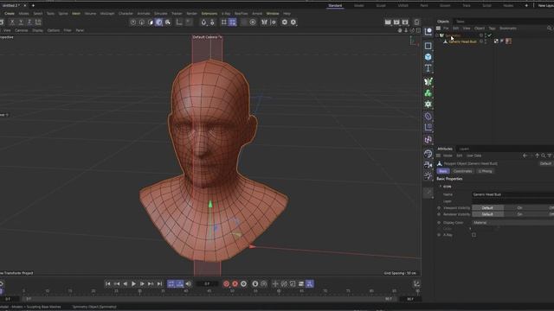Toggle the timeline sound speaker icon

[189, 284]
